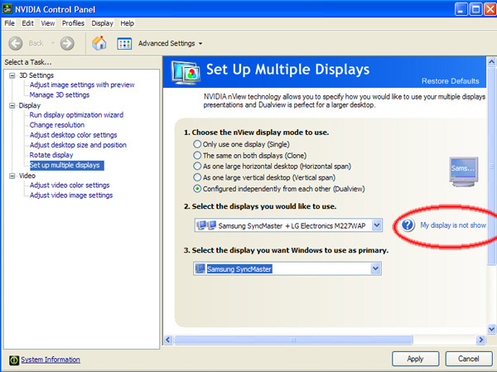The height and width of the screenshot is (372, 497).
Task: Click horizontal scrollbar right arrow
Action: 481,340
